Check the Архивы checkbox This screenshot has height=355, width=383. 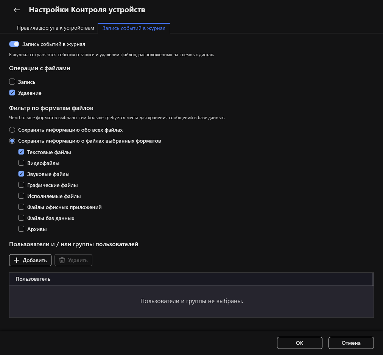click(x=21, y=229)
